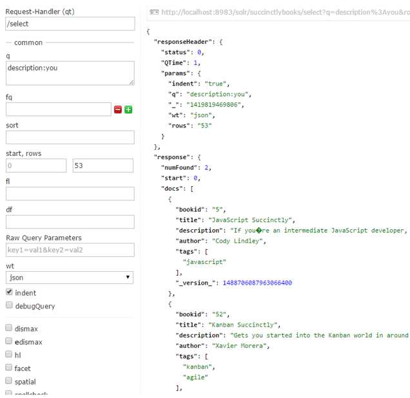Toggle the hl highlighting checkbox

click(9, 354)
